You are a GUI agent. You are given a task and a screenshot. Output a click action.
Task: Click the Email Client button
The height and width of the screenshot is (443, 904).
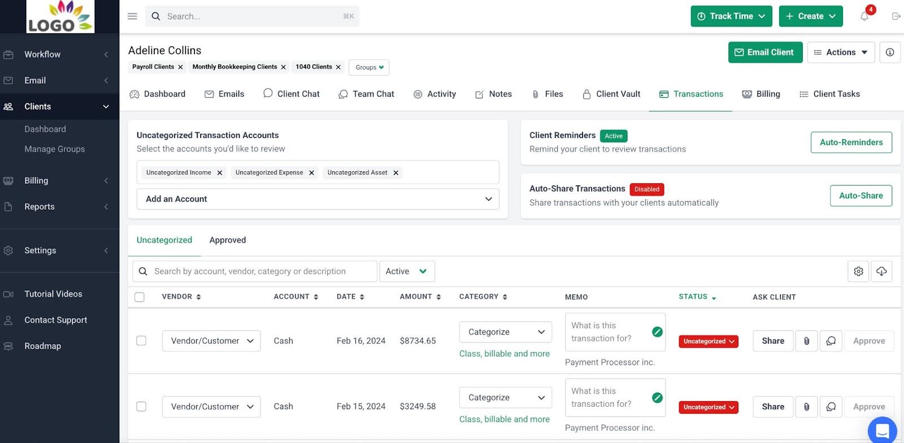[765, 52]
